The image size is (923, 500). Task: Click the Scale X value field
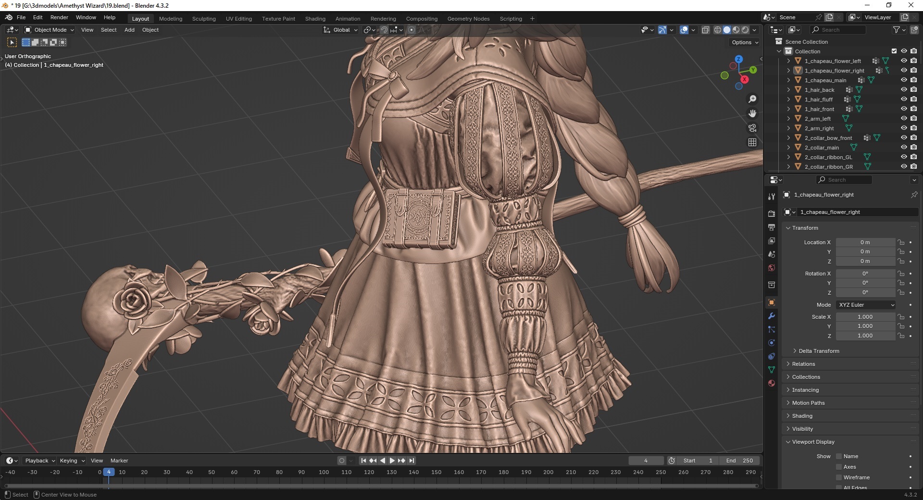click(x=865, y=317)
